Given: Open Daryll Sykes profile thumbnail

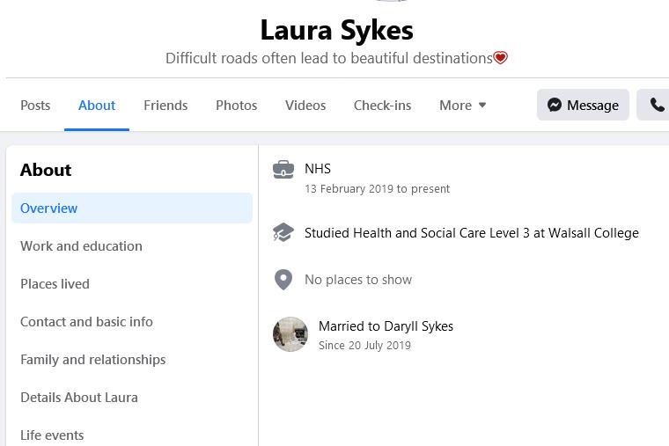Looking at the screenshot, I should [290, 334].
